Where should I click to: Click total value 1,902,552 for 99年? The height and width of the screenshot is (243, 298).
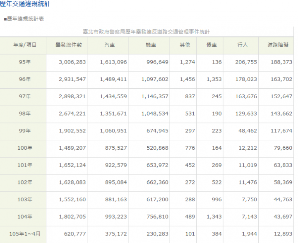pyautogui.click(x=72, y=131)
